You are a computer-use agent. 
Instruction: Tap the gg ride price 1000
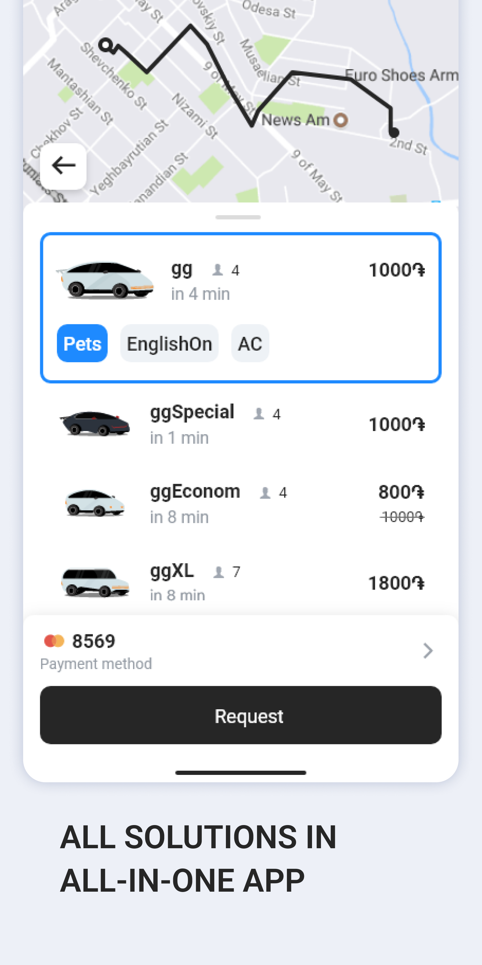point(397,270)
